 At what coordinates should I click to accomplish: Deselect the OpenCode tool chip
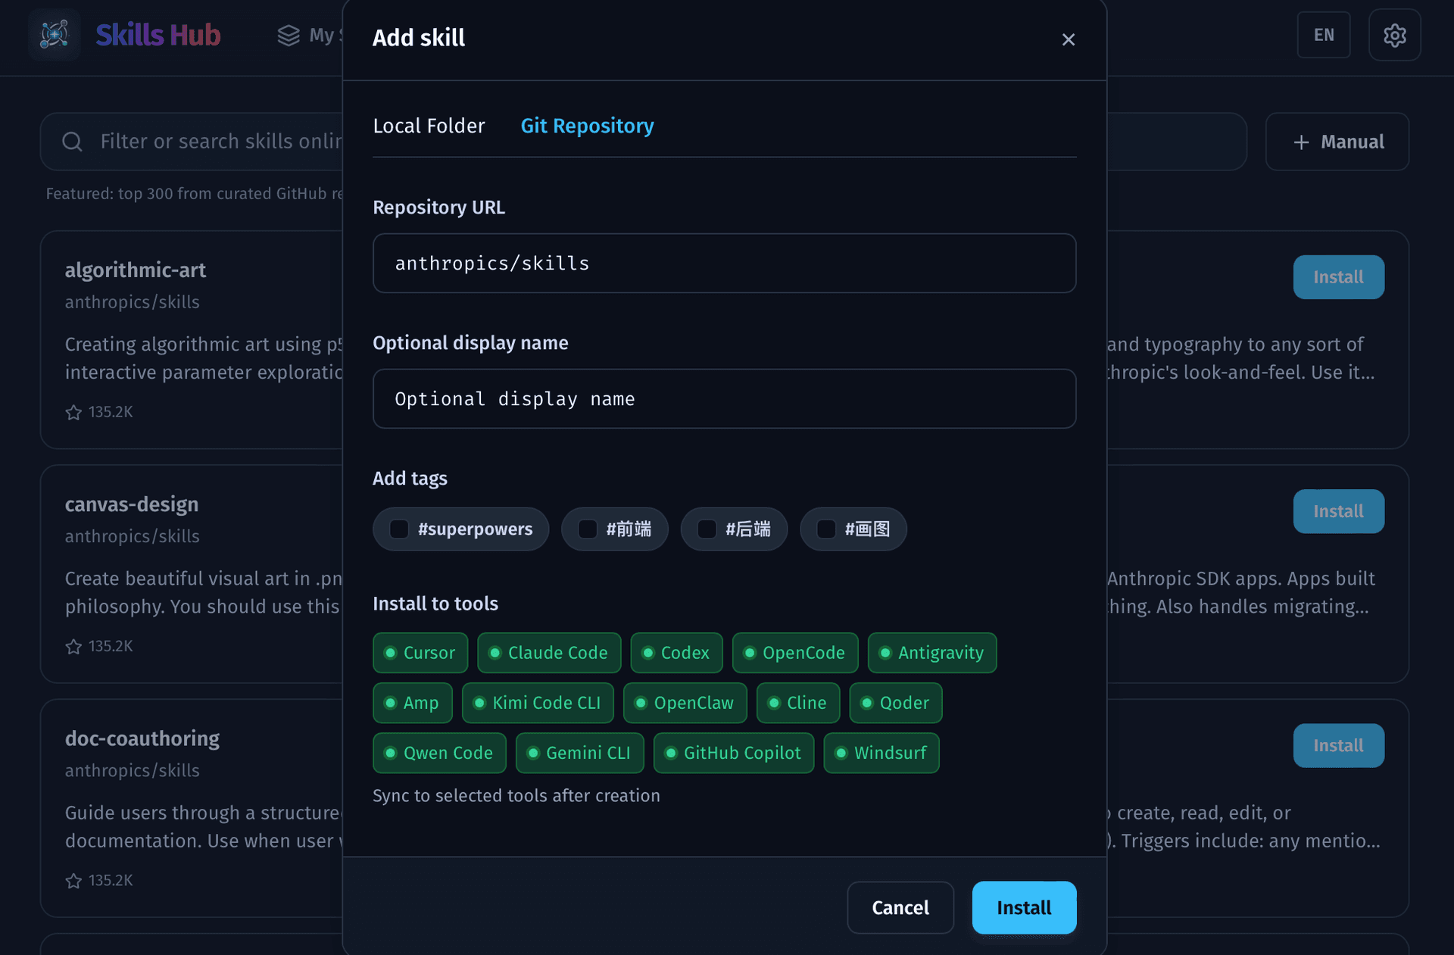click(795, 653)
